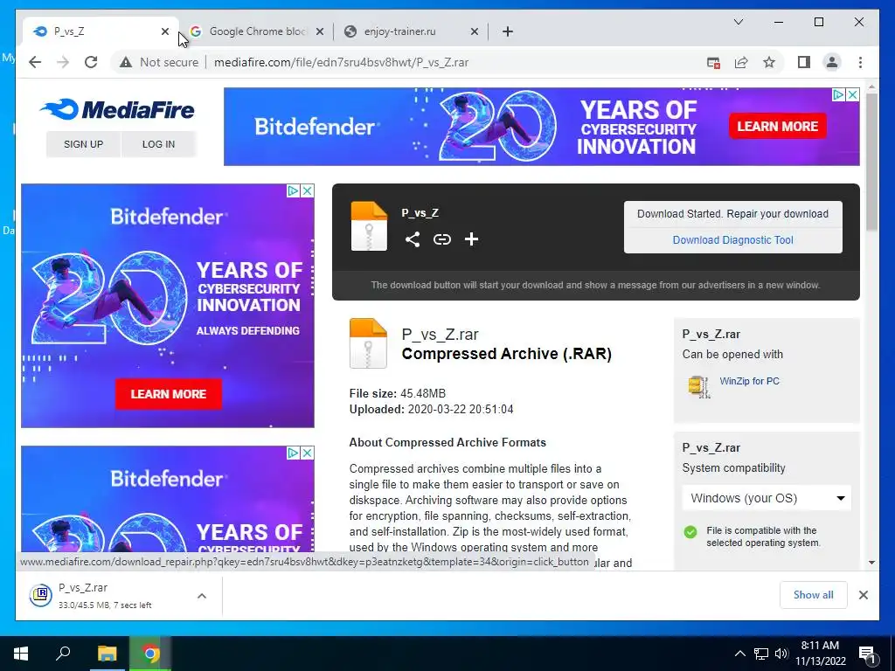
Task: Open the Chrome profile avatar
Action: pos(832,62)
